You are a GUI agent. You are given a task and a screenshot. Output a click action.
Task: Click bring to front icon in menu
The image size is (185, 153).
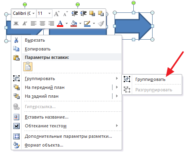click(16, 87)
